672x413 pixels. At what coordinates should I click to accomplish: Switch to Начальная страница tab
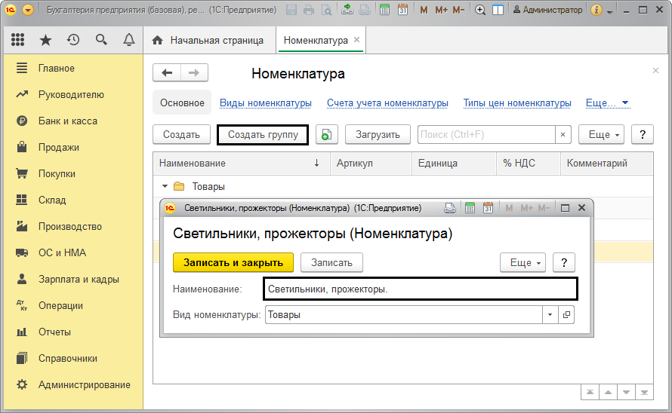coord(209,40)
